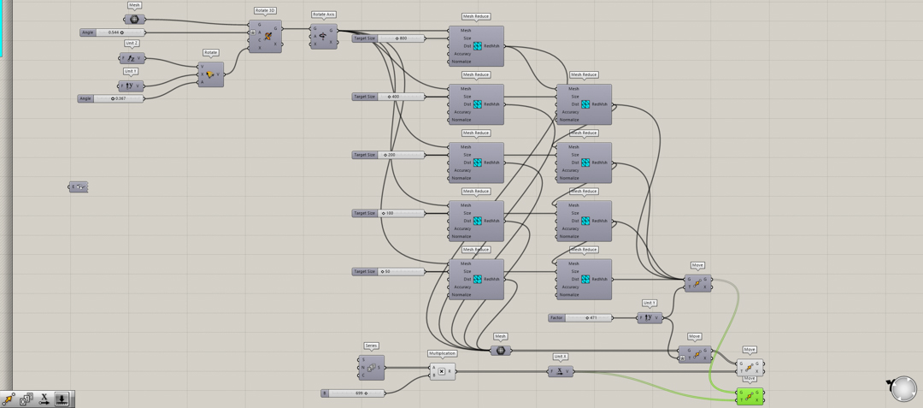Select the Unit Z vector component

(x=132, y=58)
